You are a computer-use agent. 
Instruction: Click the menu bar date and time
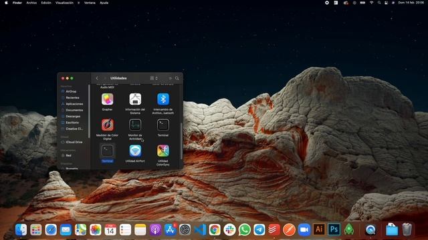point(411,3)
